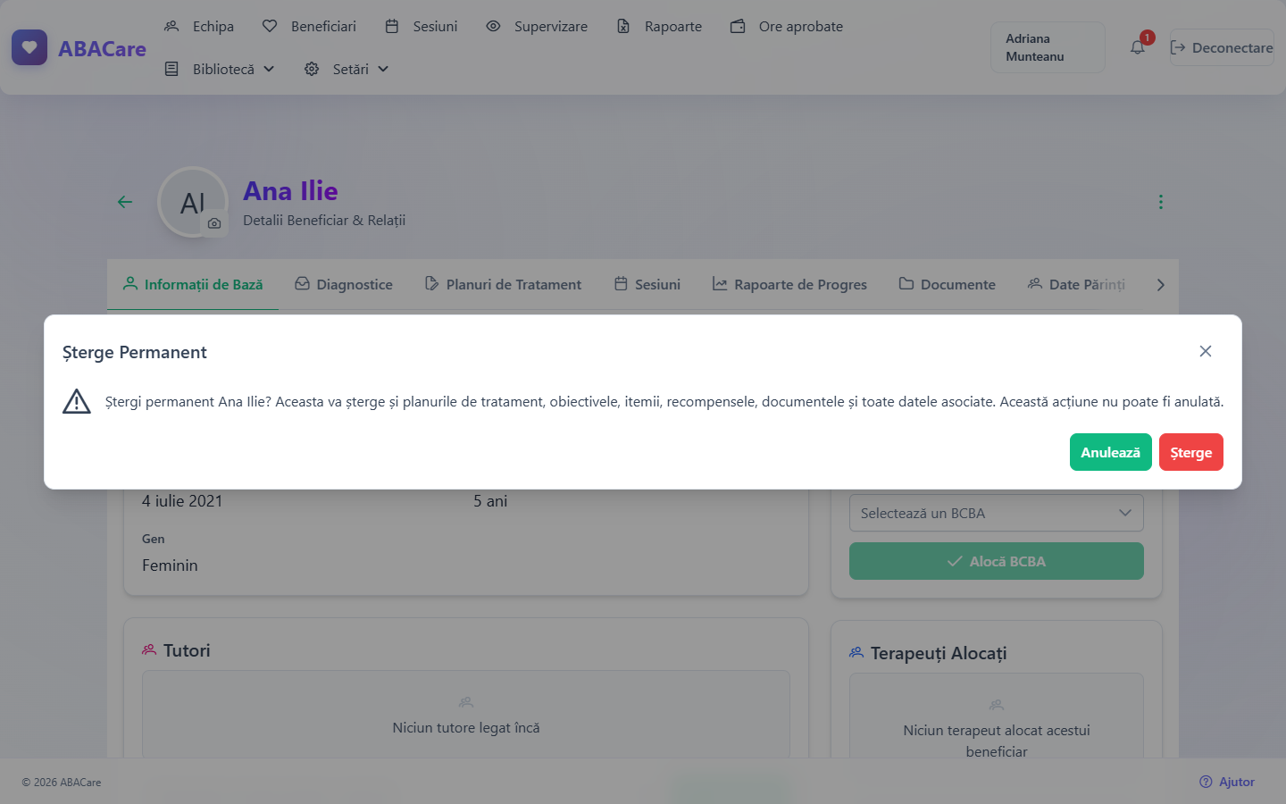Screen dimensions: 1286x804
Task: Click the Terapeuți Alocați people icon
Action: pos(856,652)
